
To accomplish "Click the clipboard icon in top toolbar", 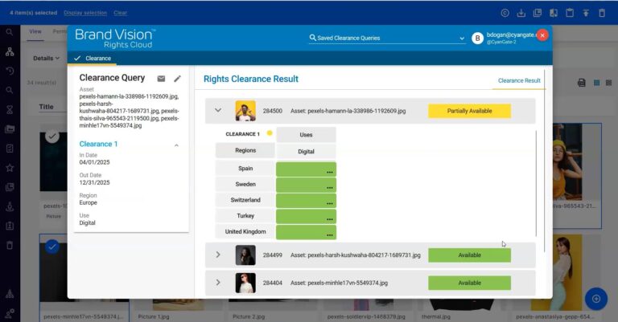I will coord(570,13).
